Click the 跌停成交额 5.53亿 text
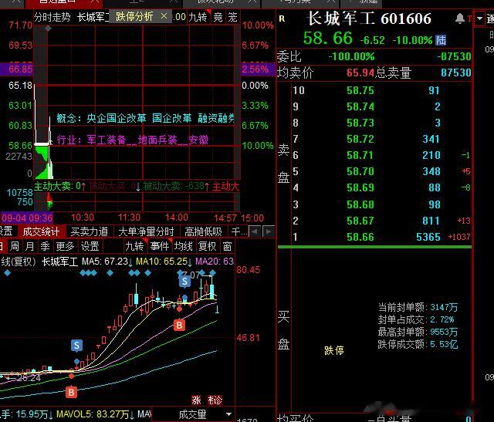This screenshot has height=422, width=494. pyautogui.click(x=418, y=344)
